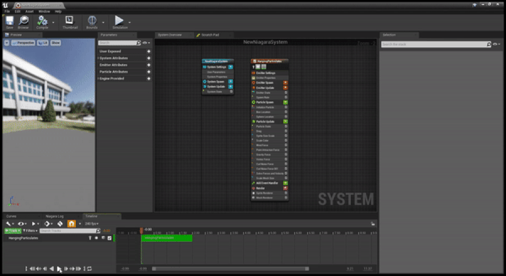The width and height of the screenshot is (506, 276).
Task: Add module to Emitter Update group
Action: coord(285,88)
